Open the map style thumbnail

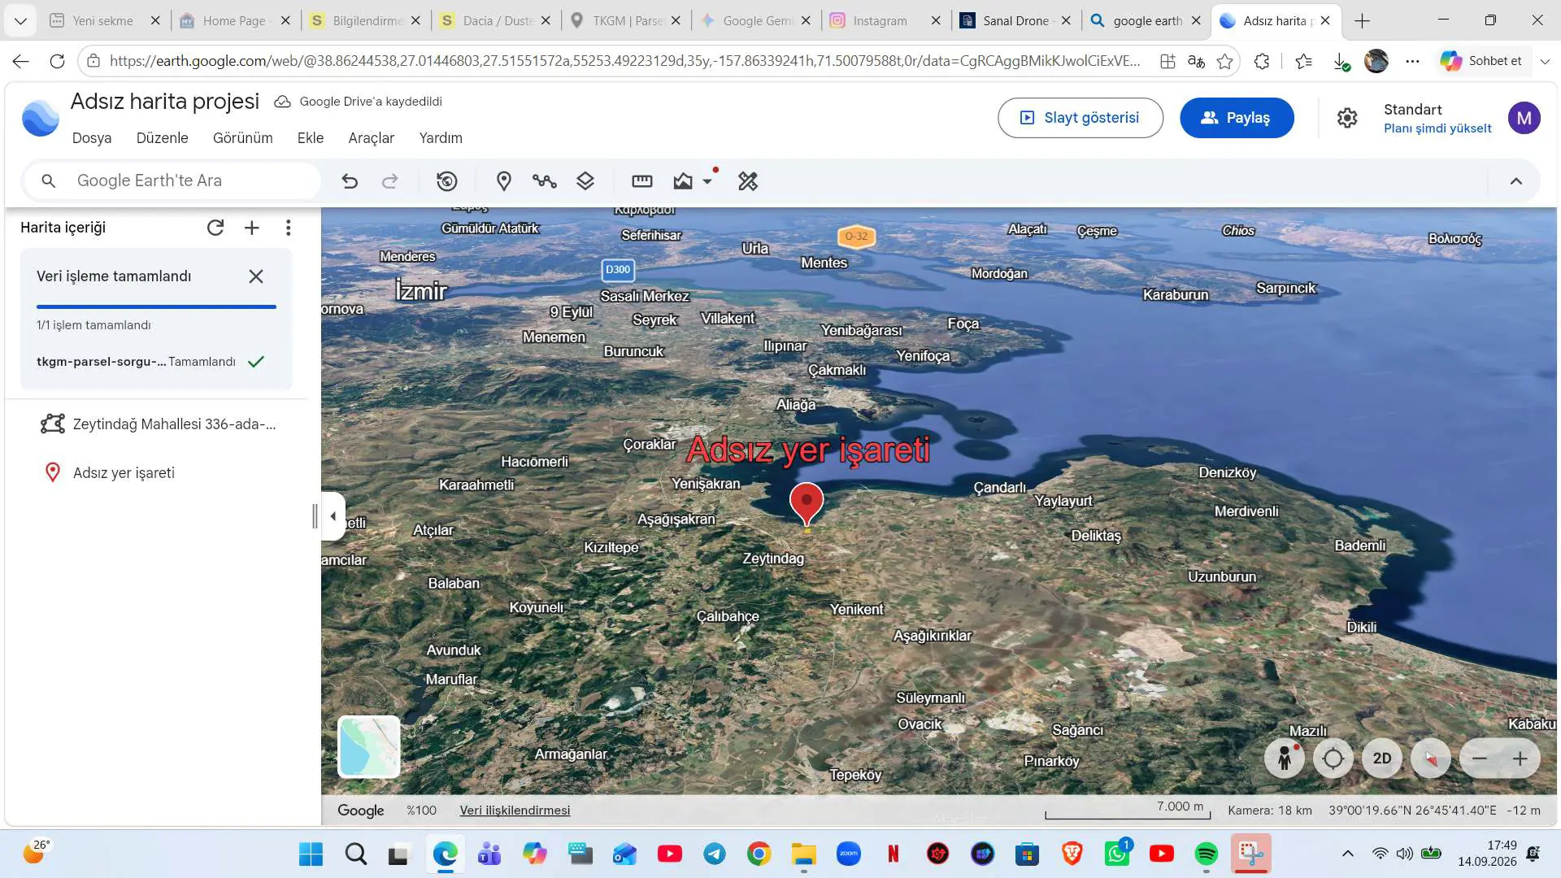pos(369,746)
